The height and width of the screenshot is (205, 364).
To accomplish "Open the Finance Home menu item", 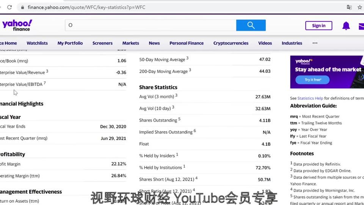I will (x=8, y=43).
